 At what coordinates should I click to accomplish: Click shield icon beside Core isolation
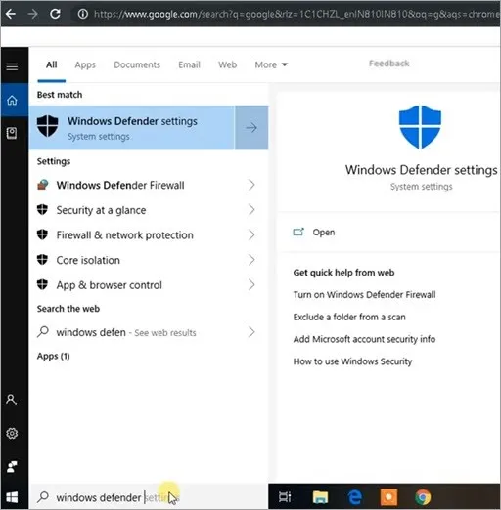(x=42, y=260)
